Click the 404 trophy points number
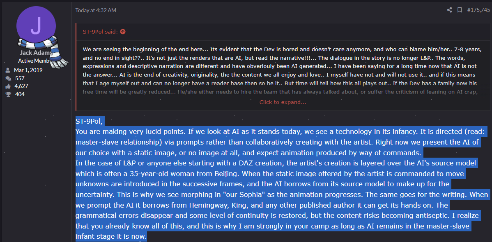 [19, 95]
